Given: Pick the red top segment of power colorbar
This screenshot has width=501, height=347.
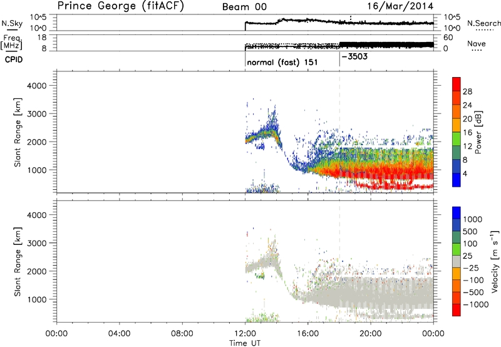Looking at the screenshot, I should tap(457, 84).
